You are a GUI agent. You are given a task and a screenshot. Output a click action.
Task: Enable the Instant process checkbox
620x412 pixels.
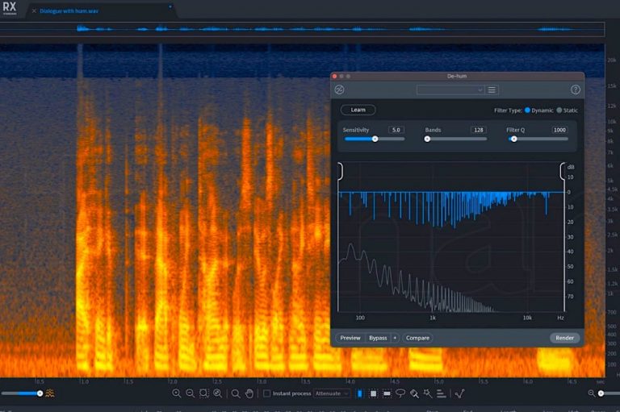click(267, 393)
